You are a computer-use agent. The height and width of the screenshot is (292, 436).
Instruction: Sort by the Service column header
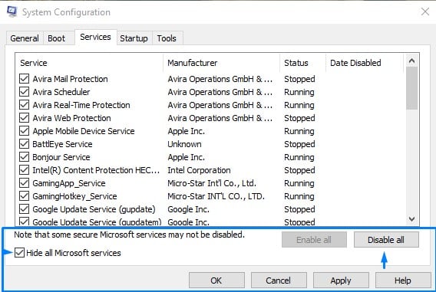coord(90,63)
